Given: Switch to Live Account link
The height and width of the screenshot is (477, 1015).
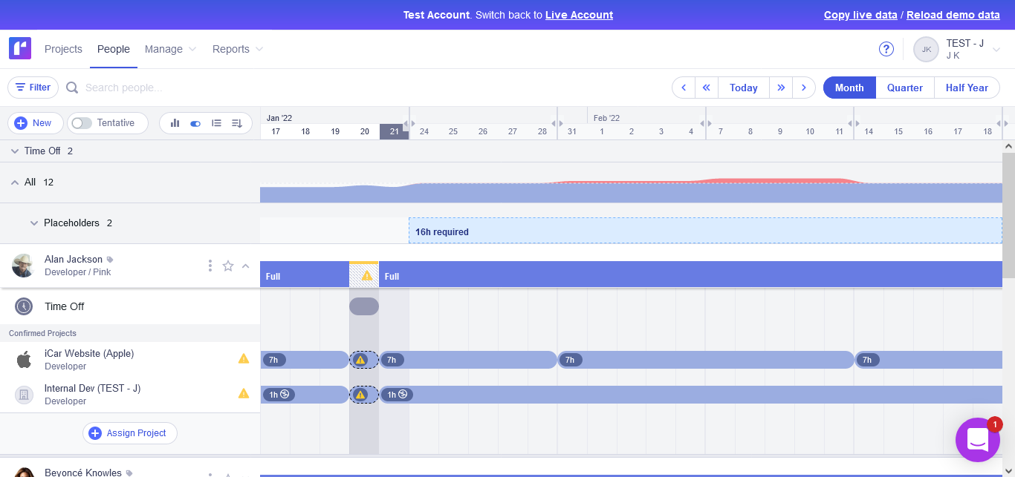Looking at the screenshot, I should [579, 15].
